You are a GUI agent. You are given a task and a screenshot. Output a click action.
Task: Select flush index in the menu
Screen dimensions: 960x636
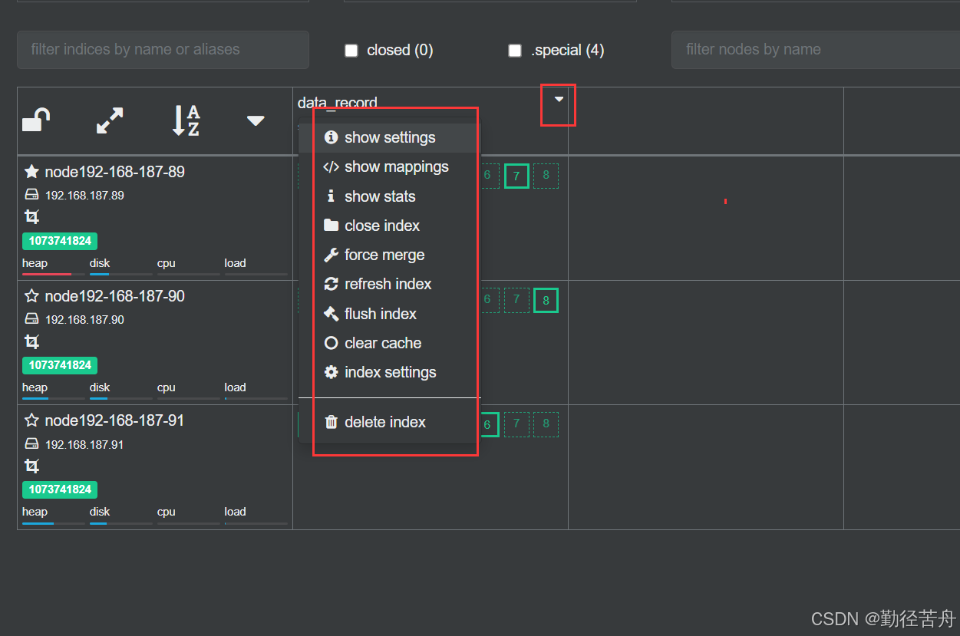[x=388, y=314]
